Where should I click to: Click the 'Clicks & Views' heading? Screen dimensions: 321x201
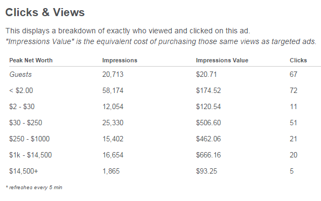45,12
